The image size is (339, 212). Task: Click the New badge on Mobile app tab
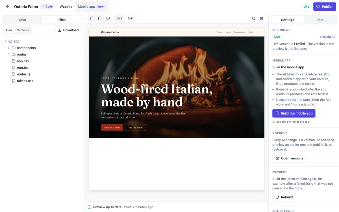click(x=101, y=7)
